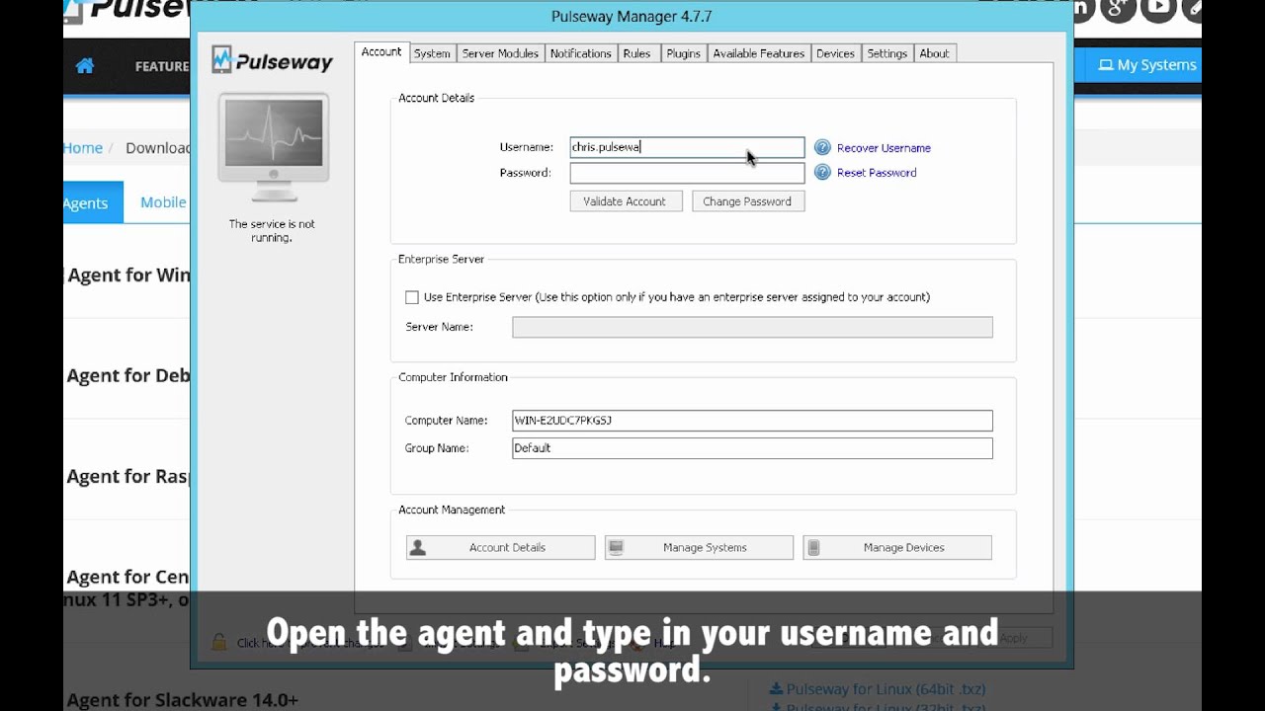1265x711 pixels.
Task: Click the Username input field
Action: coord(687,147)
